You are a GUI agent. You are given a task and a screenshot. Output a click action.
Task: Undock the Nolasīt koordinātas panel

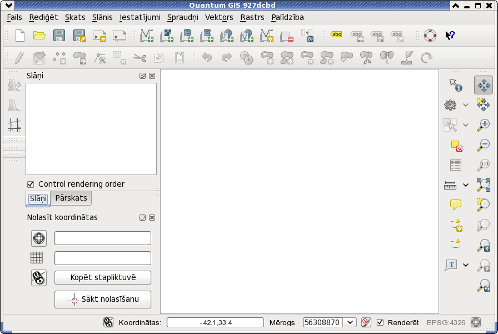[143, 217]
